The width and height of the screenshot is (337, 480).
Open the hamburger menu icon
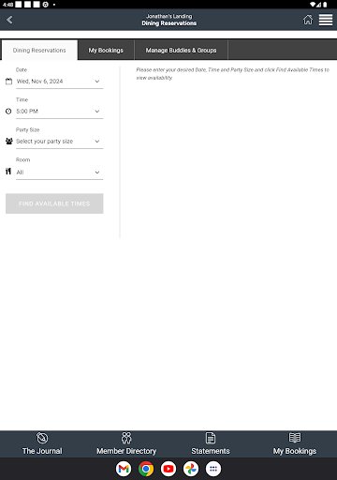pos(326,20)
